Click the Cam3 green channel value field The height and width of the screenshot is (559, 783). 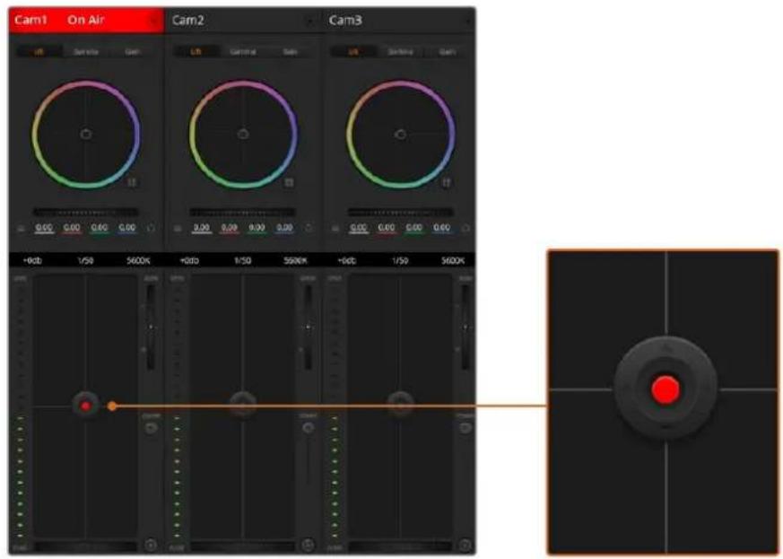[413, 228]
